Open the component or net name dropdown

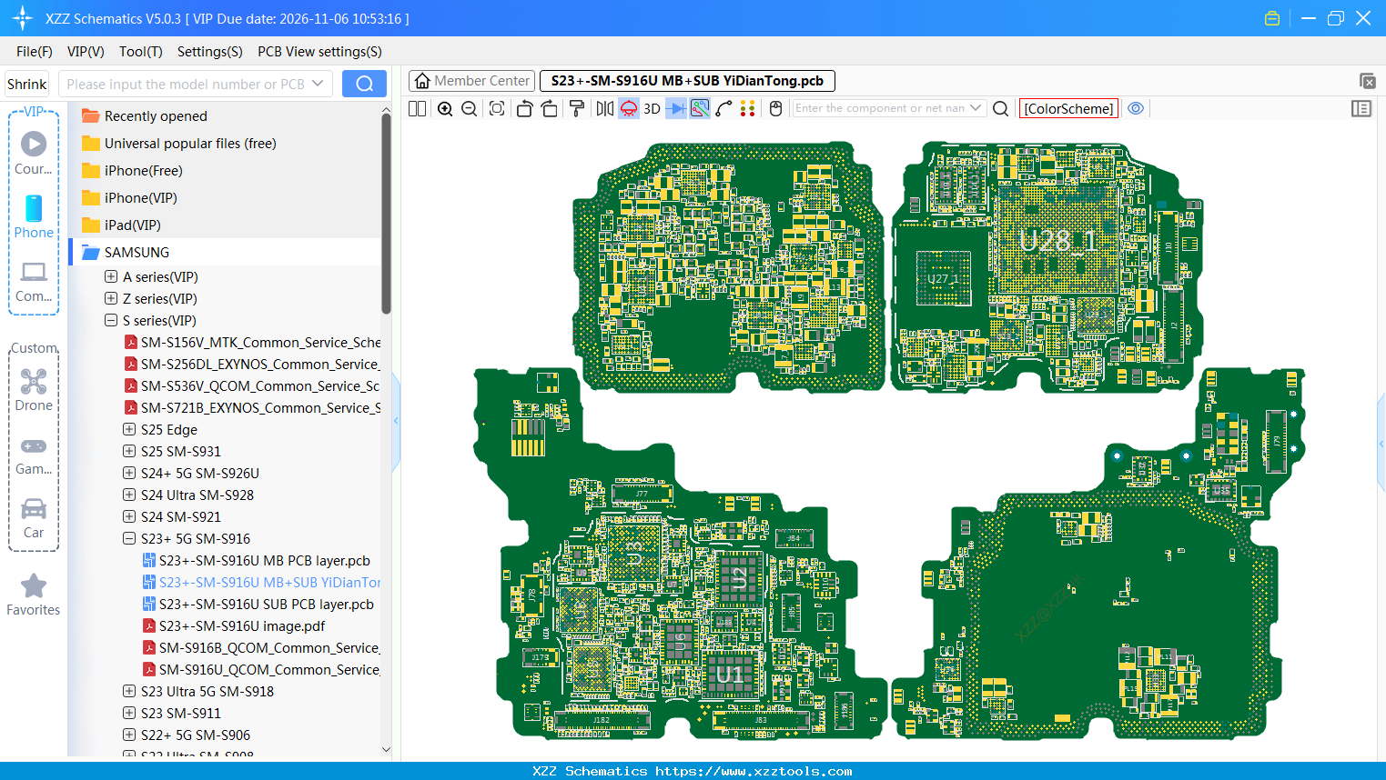(975, 107)
